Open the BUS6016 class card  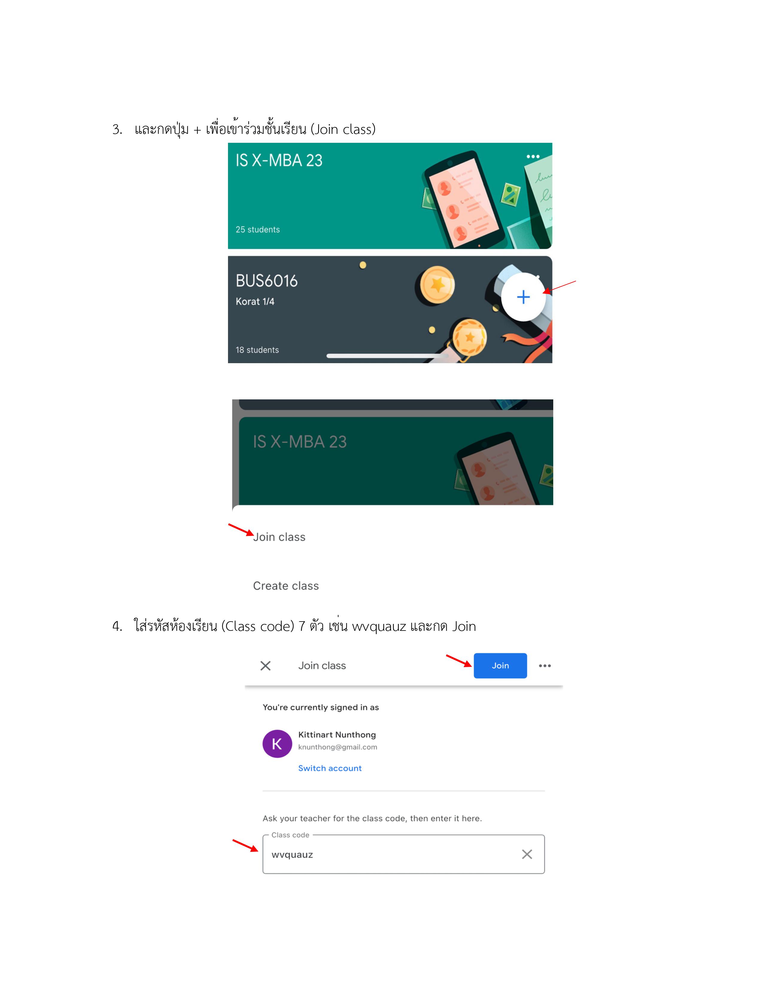390,310
